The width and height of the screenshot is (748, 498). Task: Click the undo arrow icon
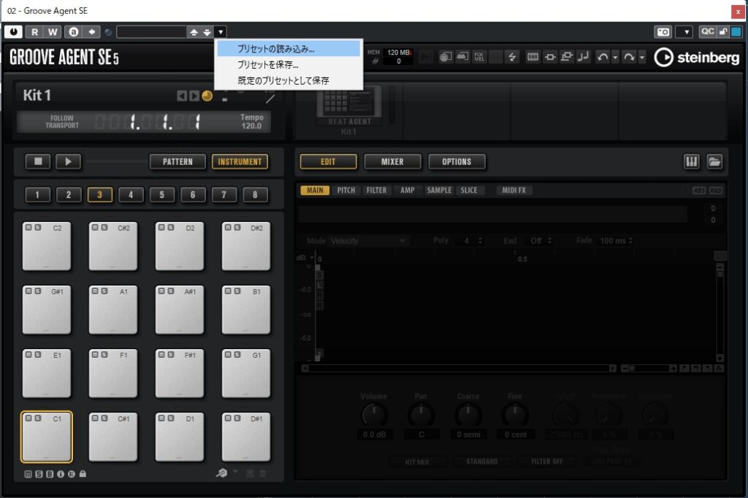tap(603, 57)
